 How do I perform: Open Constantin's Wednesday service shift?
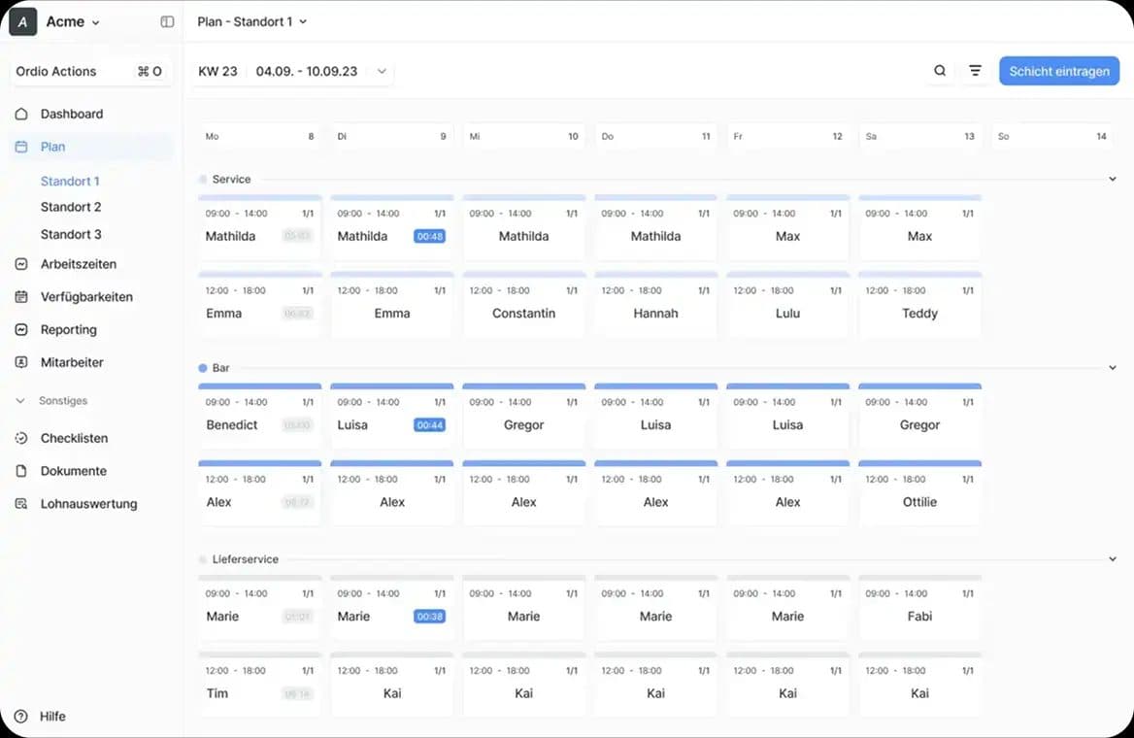(523, 305)
